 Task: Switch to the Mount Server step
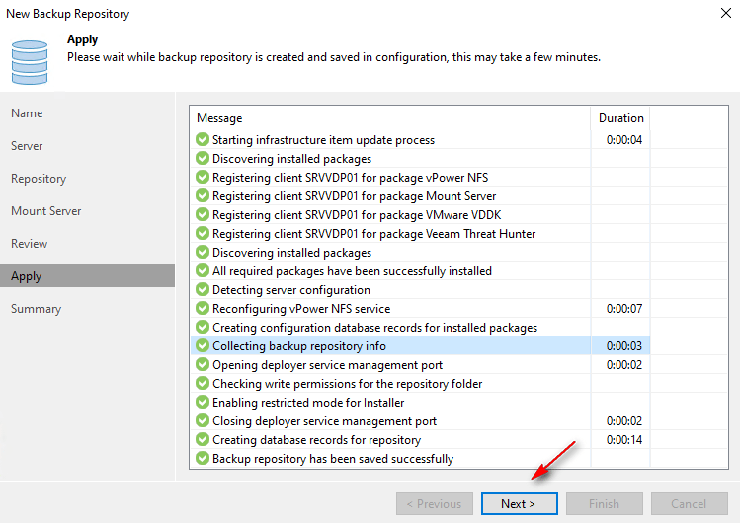click(45, 211)
